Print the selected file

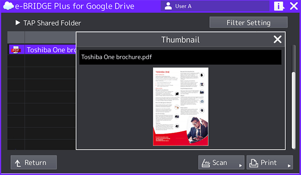tap(269, 162)
